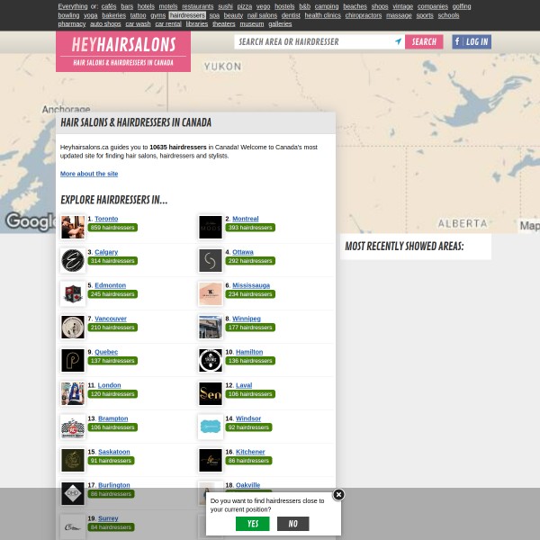Click Yes to find nearby hairdressers
The height and width of the screenshot is (540, 540).
252,524
